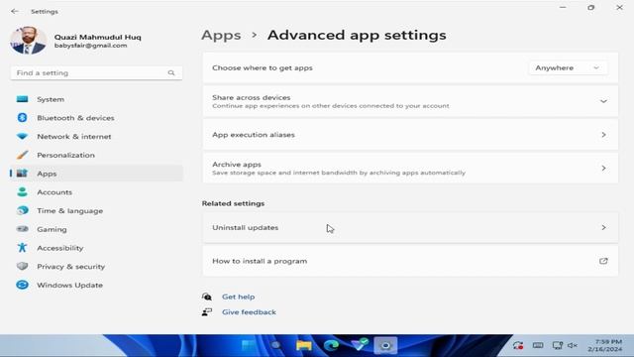634x357 pixels.
Task: Open the clock and date in taskbar
Action: (605, 345)
